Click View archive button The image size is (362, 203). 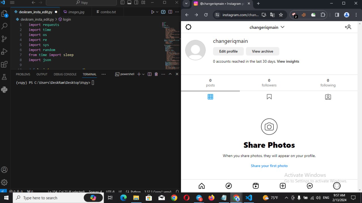pos(262,51)
